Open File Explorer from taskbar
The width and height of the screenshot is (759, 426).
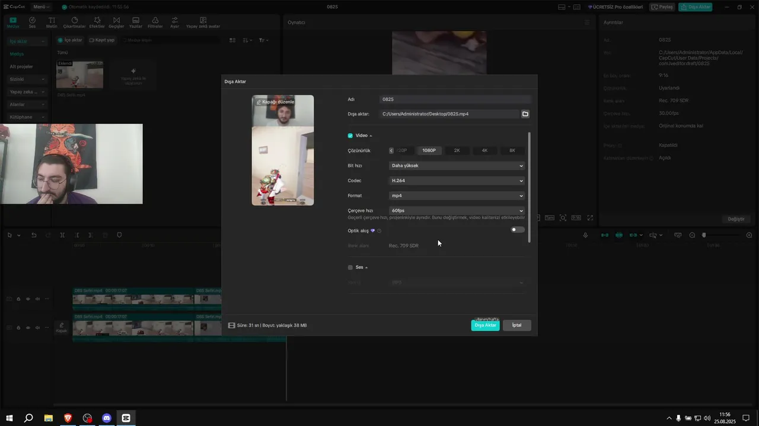[48, 418]
